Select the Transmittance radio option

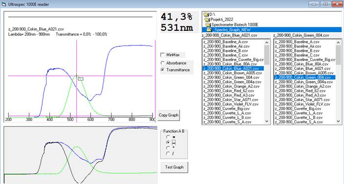tap(162, 70)
